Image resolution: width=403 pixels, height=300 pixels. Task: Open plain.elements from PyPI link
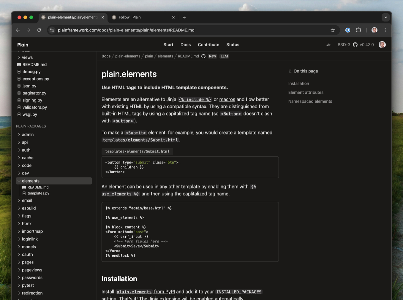pyautogui.click(x=146, y=292)
